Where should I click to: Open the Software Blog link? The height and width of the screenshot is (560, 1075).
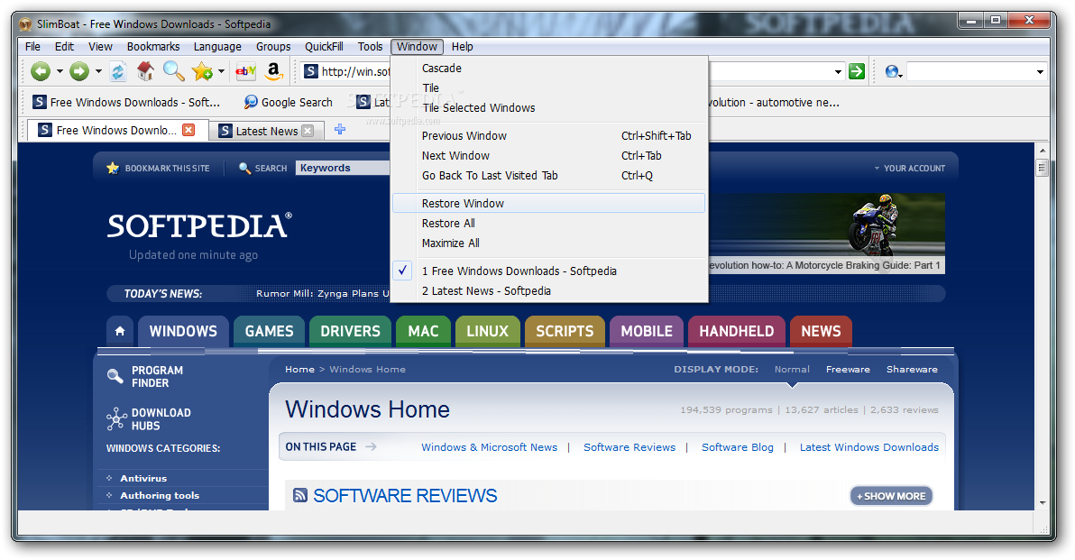(x=737, y=447)
